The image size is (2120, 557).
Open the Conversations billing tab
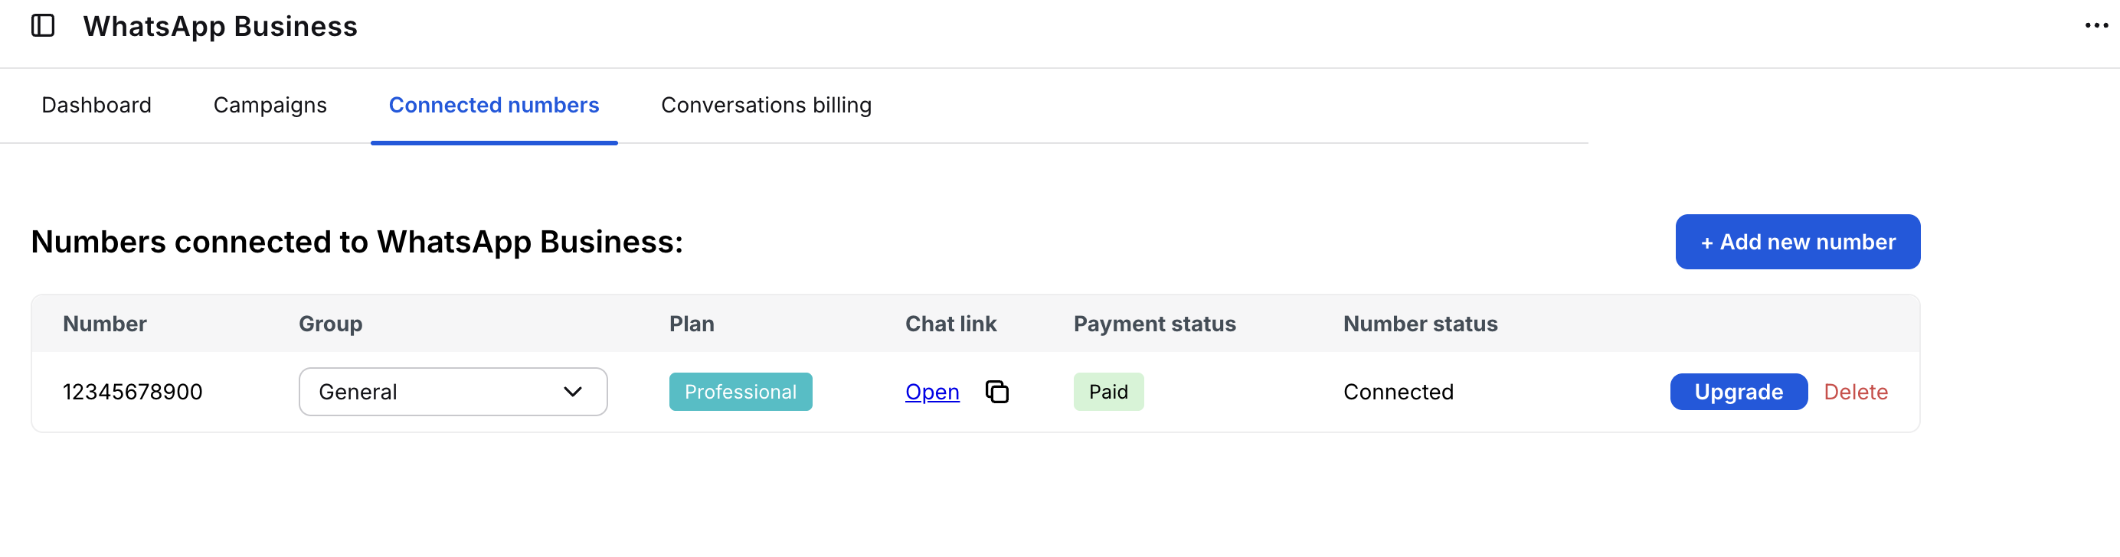(x=765, y=105)
